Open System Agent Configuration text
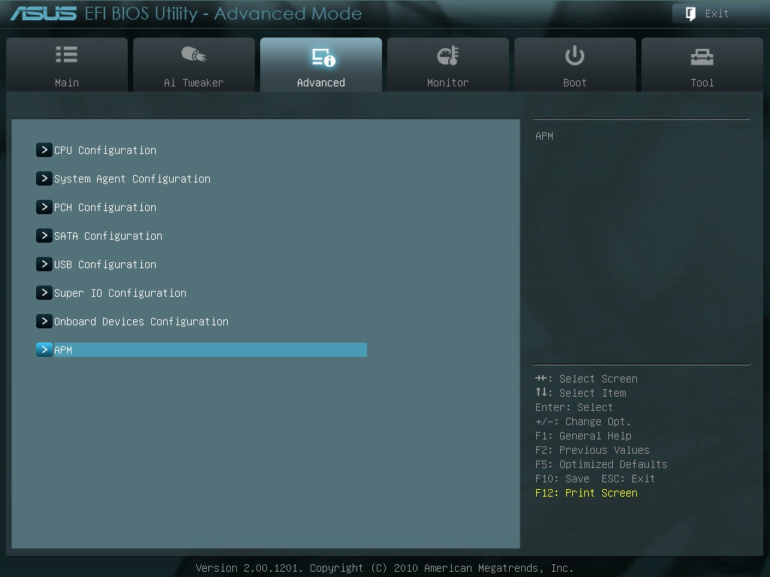This screenshot has width=770, height=577. (x=132, y=179)
